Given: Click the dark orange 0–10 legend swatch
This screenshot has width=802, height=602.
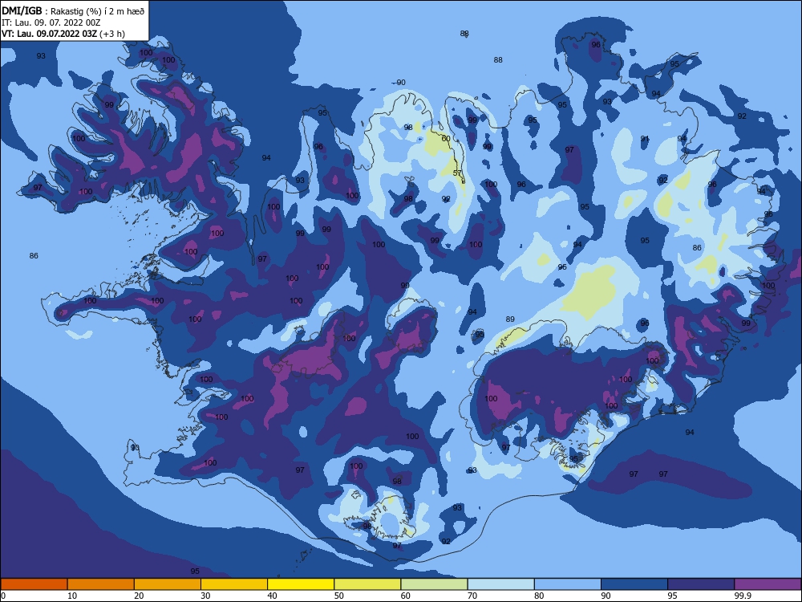Looking at the screenshot, I should pos(34,584).
